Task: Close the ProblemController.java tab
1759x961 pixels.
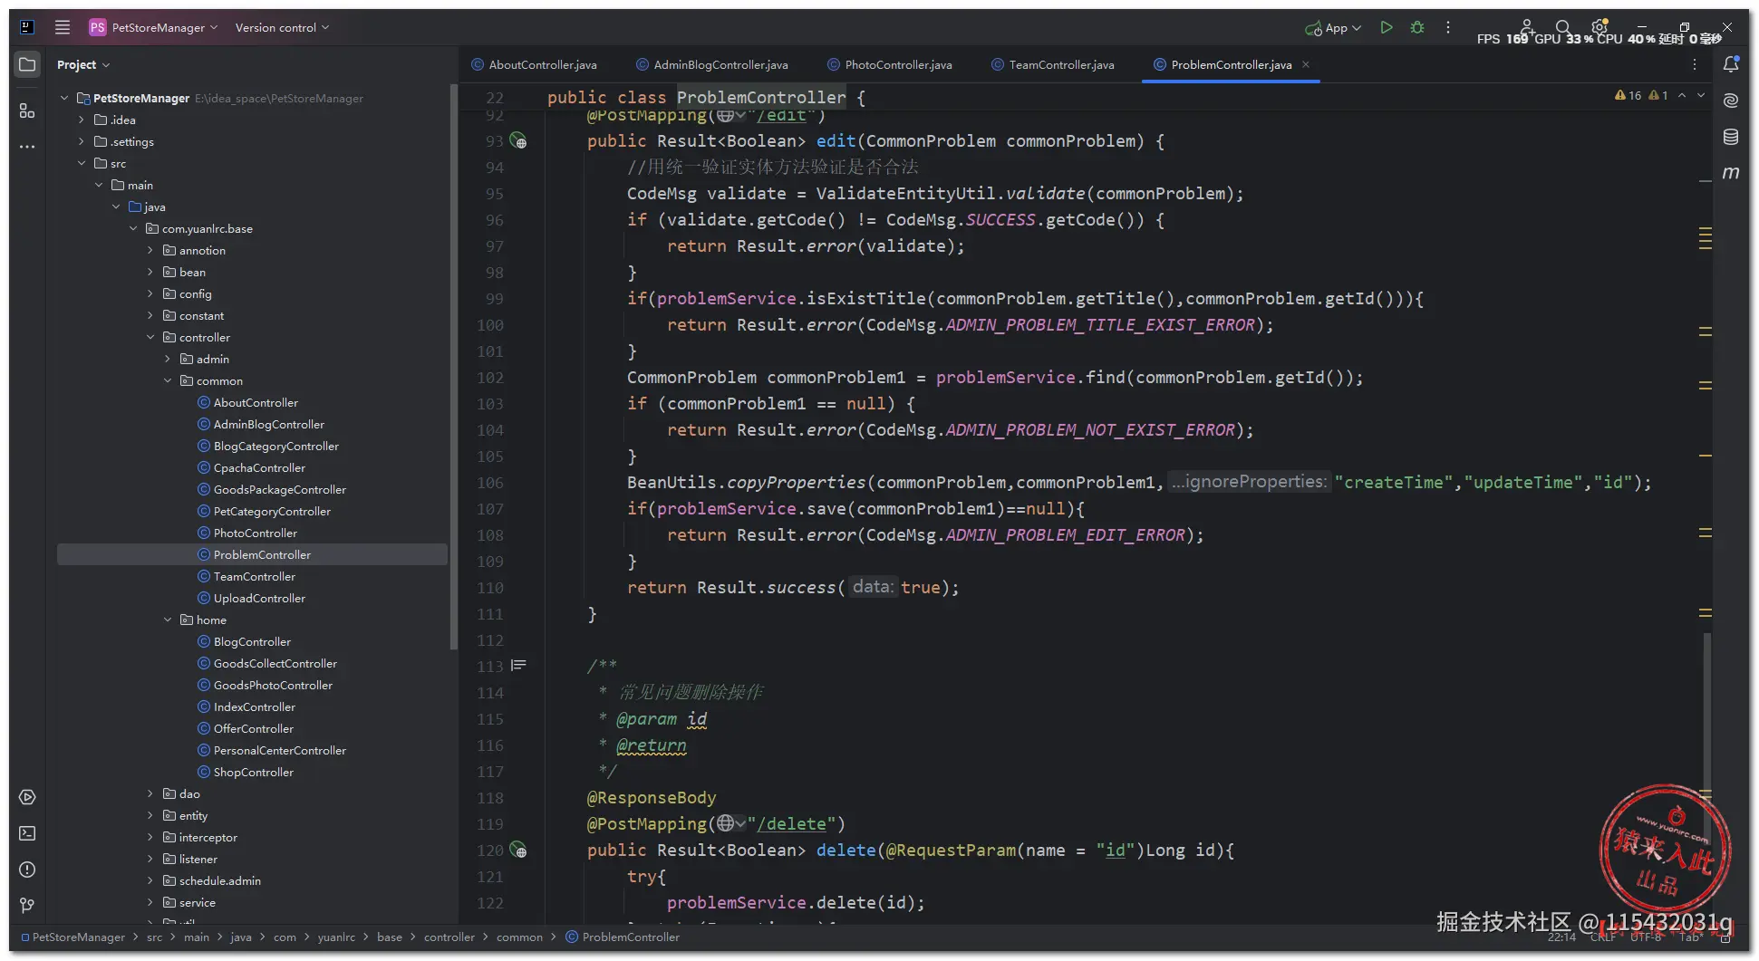Action: pyautogui.click(x=1306, y=64)
